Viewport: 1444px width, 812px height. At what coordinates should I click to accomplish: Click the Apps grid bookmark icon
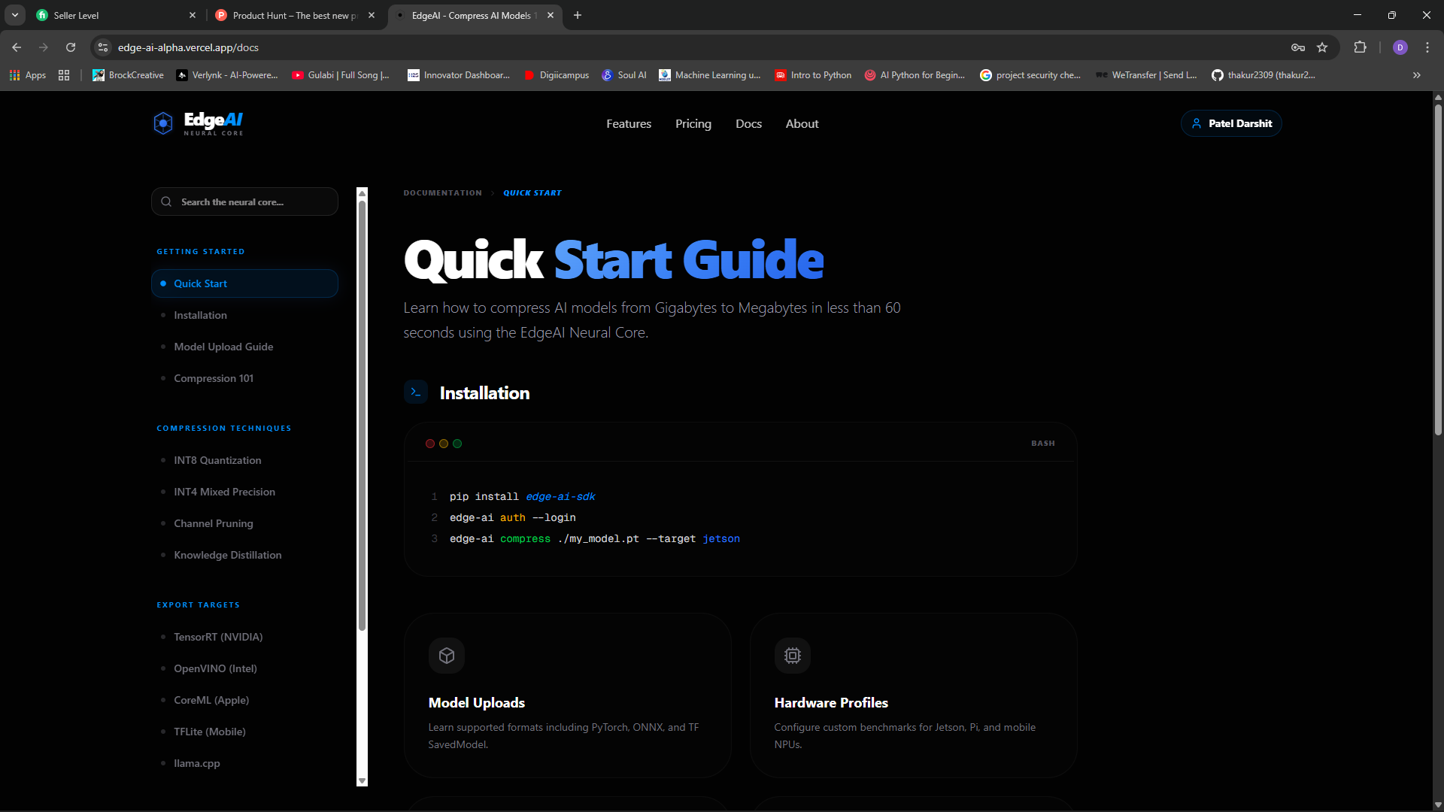coord(15,75)
